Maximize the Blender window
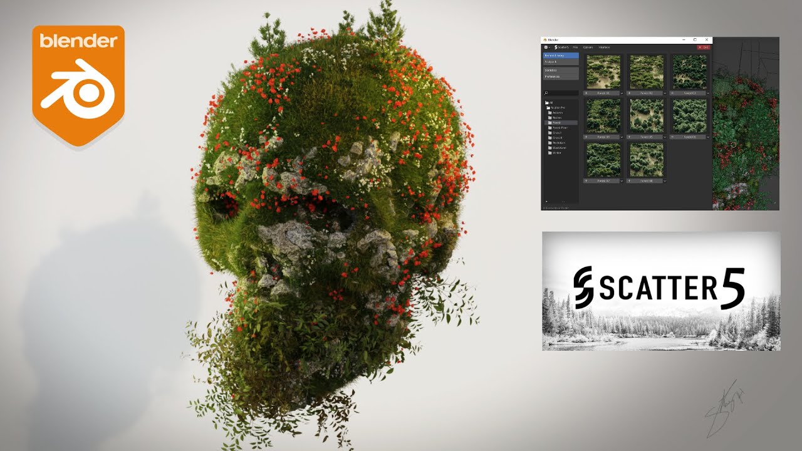Image resolution: width=802 pixels, height=451 pixels. (695, 39)
